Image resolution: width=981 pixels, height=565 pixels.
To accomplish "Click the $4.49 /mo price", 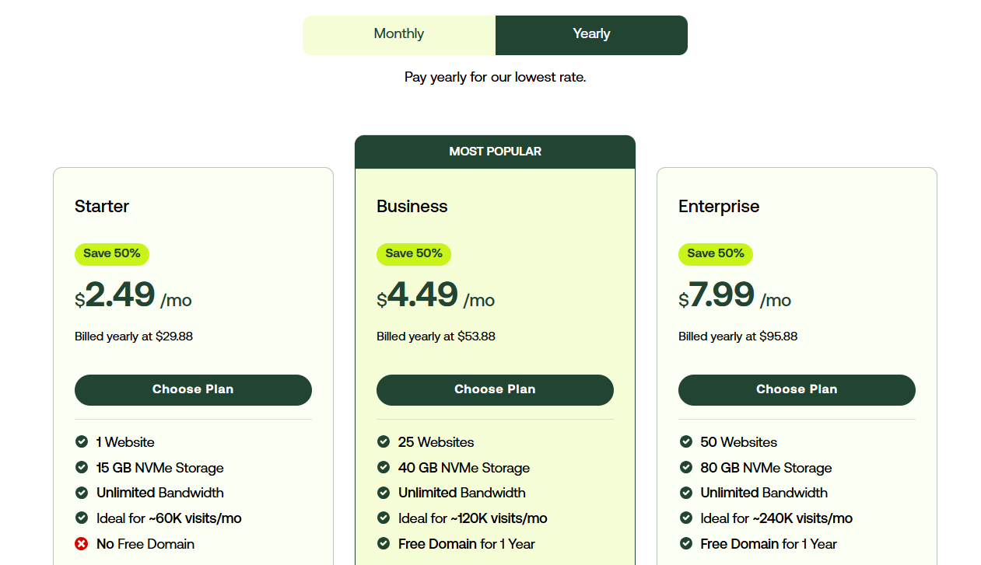I will [x=436, y=296].
